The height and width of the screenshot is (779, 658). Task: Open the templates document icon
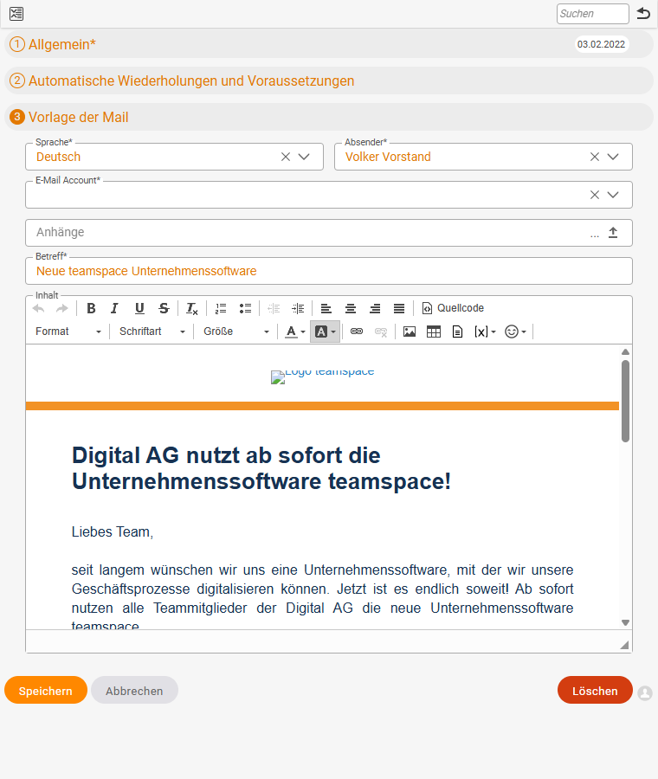pyautogui.click(x=458, y=332)
